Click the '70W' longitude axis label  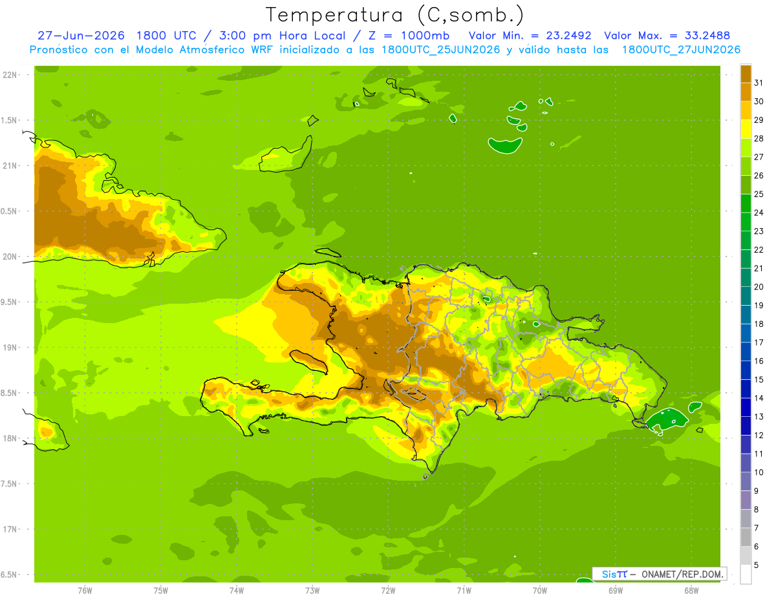tap(540, 590)
